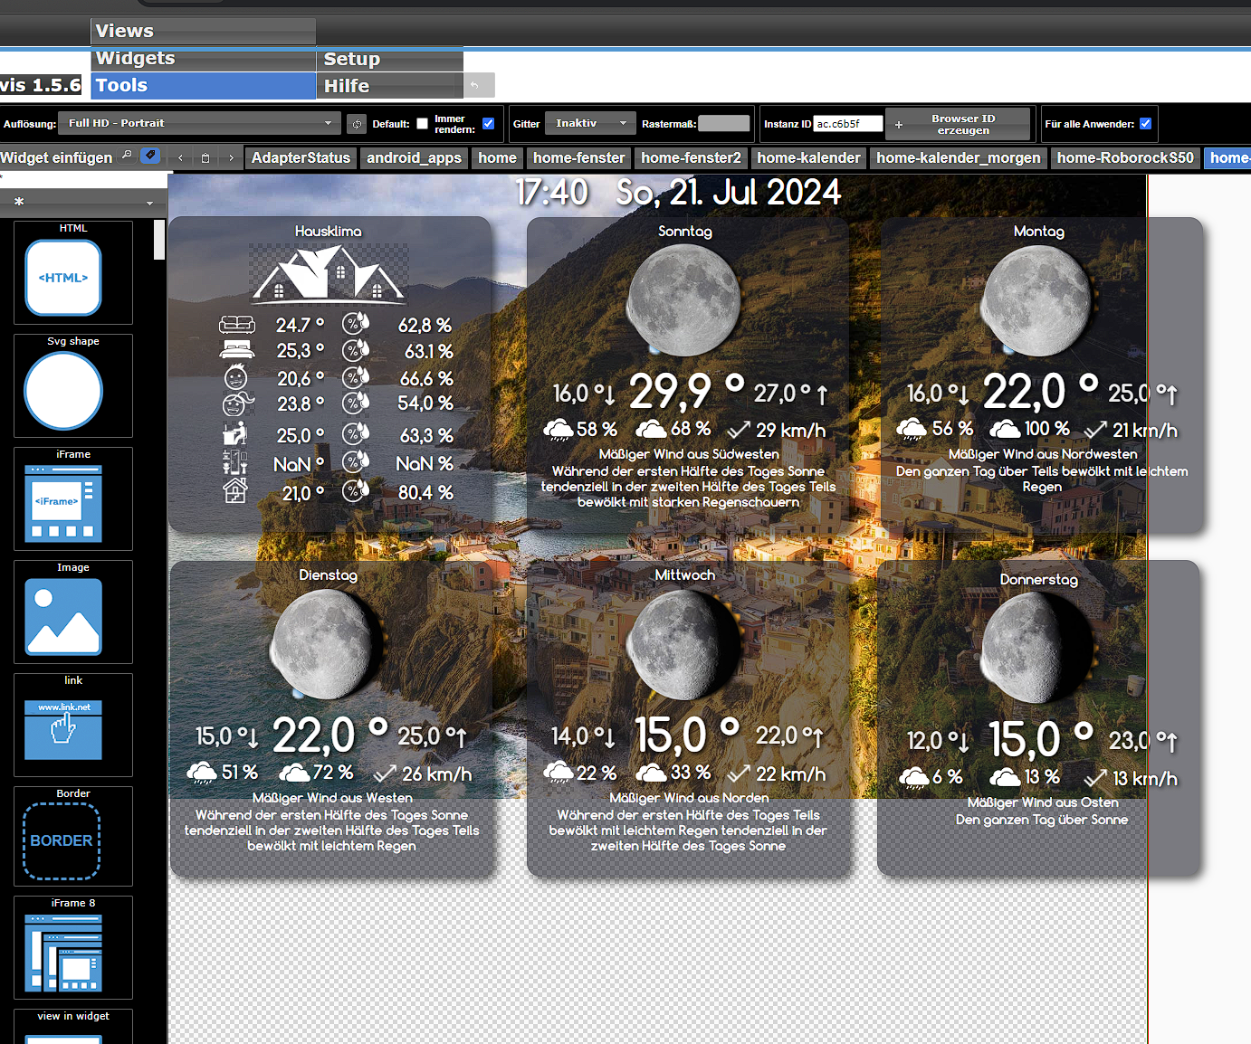Choose the Border widget from the palette
Image resolution: width=1251 pixels, height=1044 pixels.
[x=62, y=841]
